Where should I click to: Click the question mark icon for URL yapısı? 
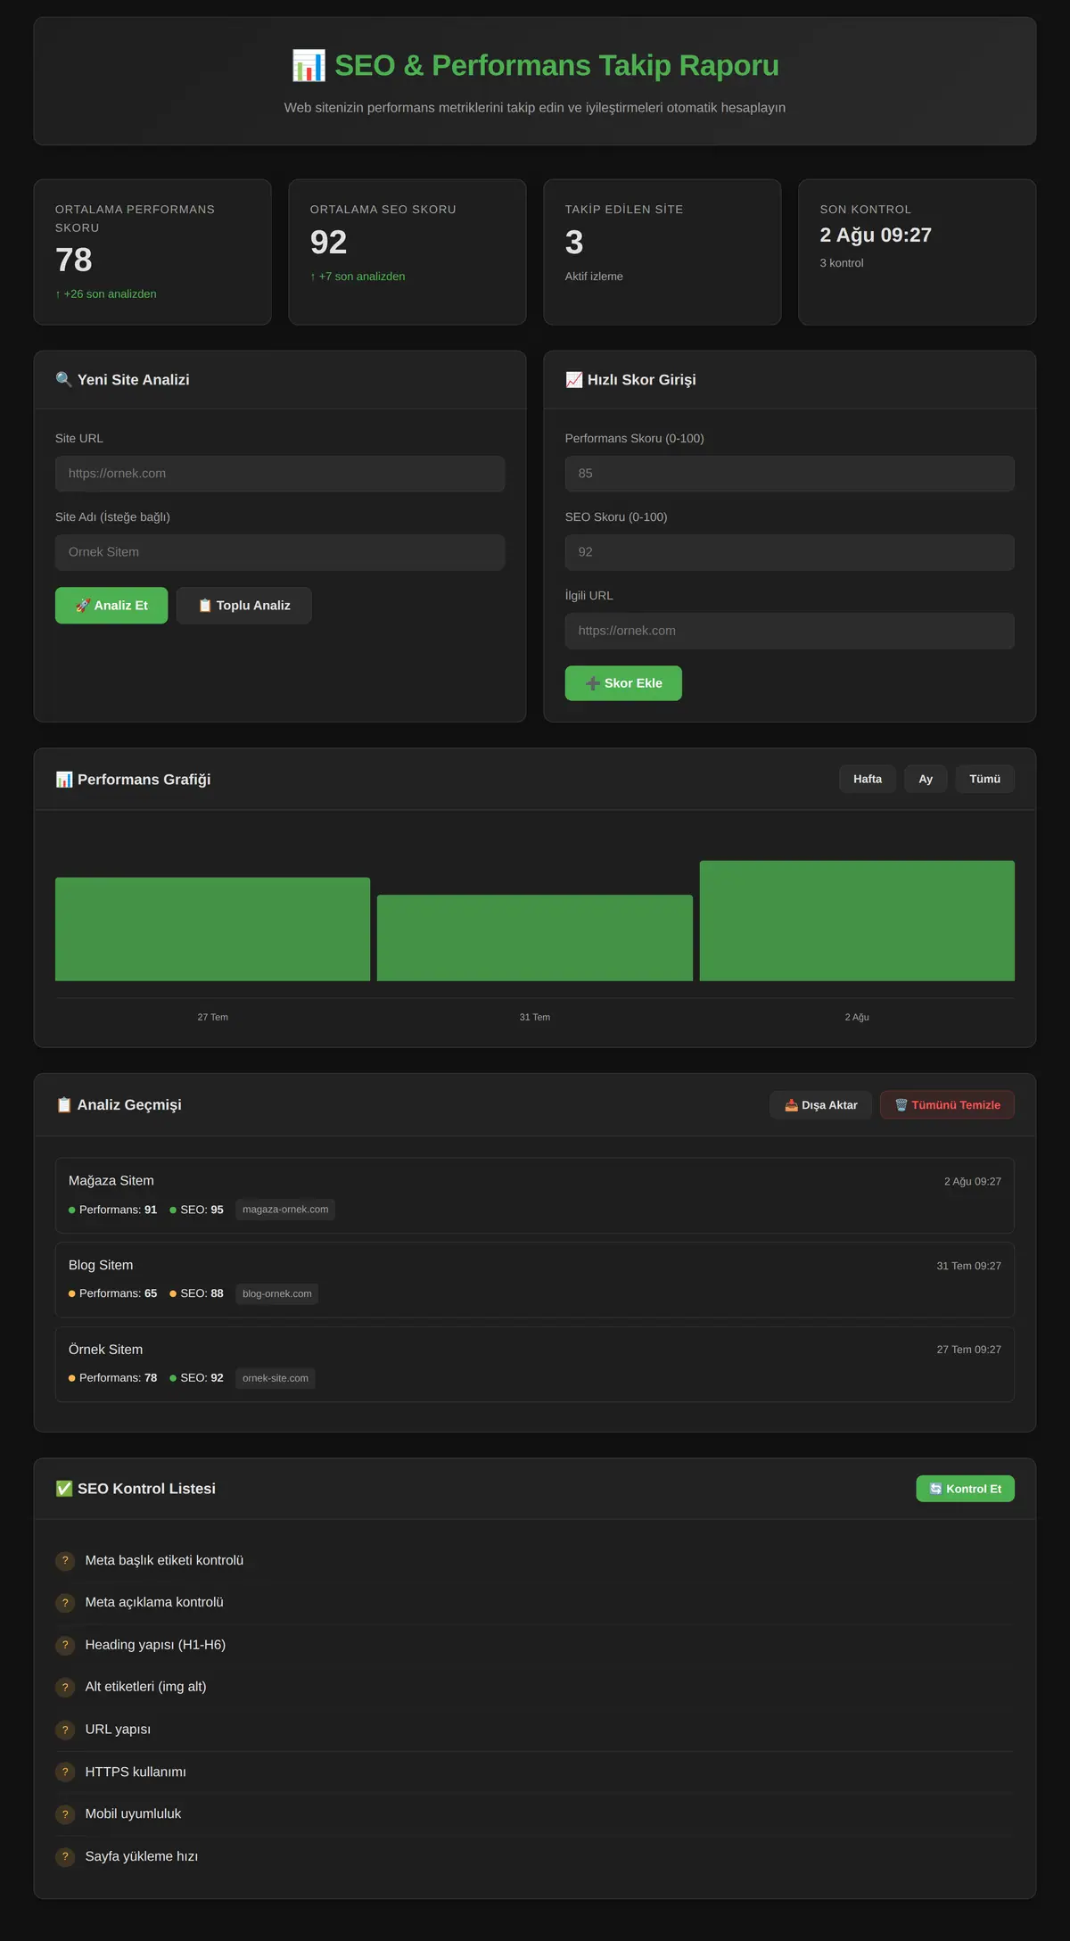tap(65, 1730)
